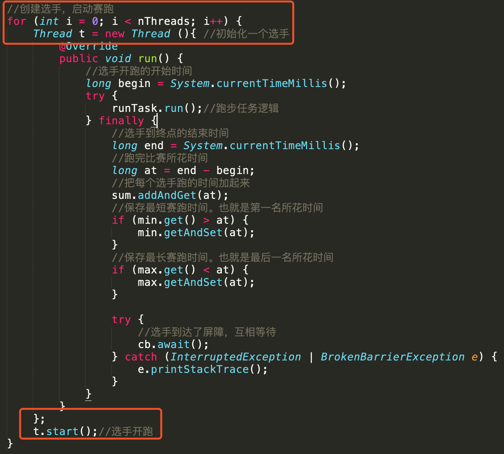This screenshot has height=454, width=504.
Task: Click the 't.start();' statement
Action: click(x=65, y=431)
